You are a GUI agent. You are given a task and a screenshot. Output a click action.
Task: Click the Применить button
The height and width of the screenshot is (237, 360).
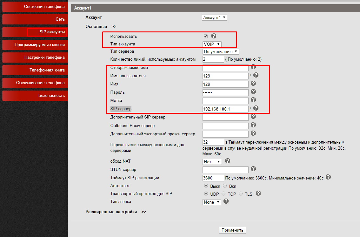(x=232, y=230)
